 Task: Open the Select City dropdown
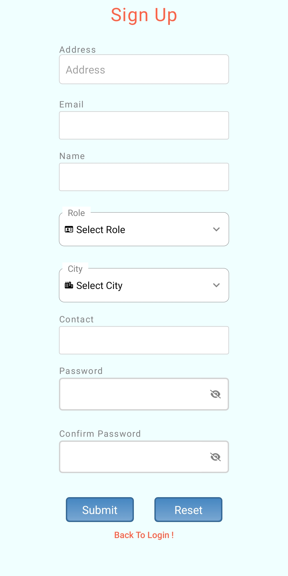pyautogui.click(x=144, y=285)
